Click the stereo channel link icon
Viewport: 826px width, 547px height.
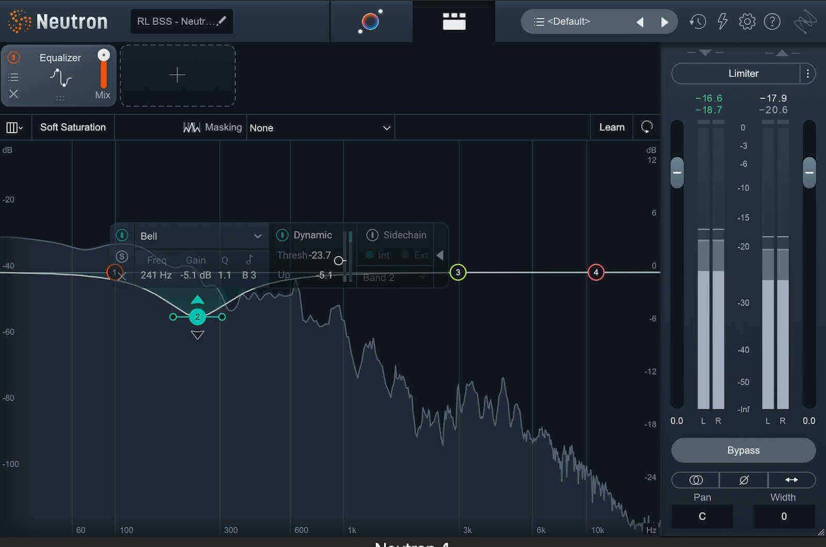[x=695, y=480]
